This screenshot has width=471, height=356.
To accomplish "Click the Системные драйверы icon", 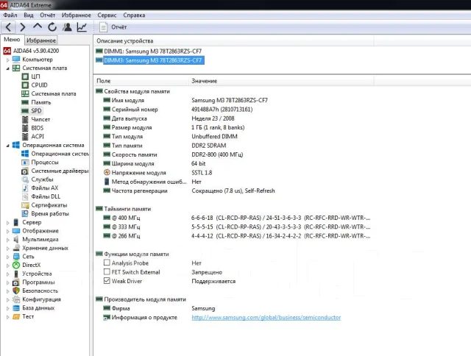I will click(24, 171).
